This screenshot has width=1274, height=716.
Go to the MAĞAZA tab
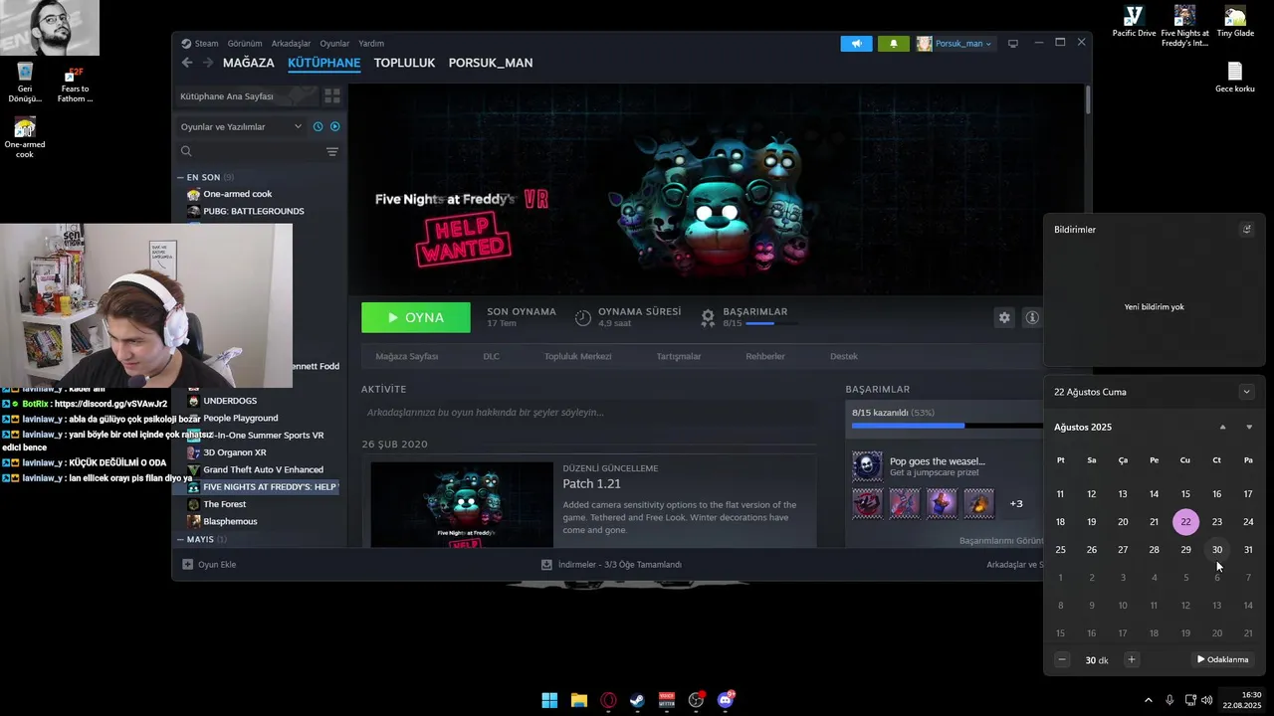tap(248, 63)
